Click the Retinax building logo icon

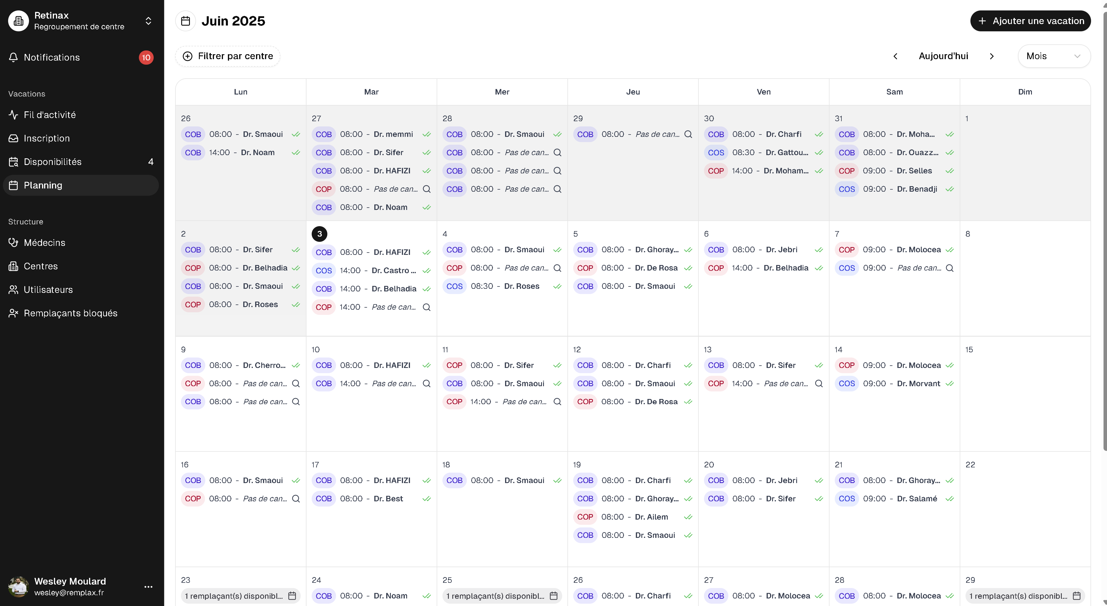click(19, 21)
